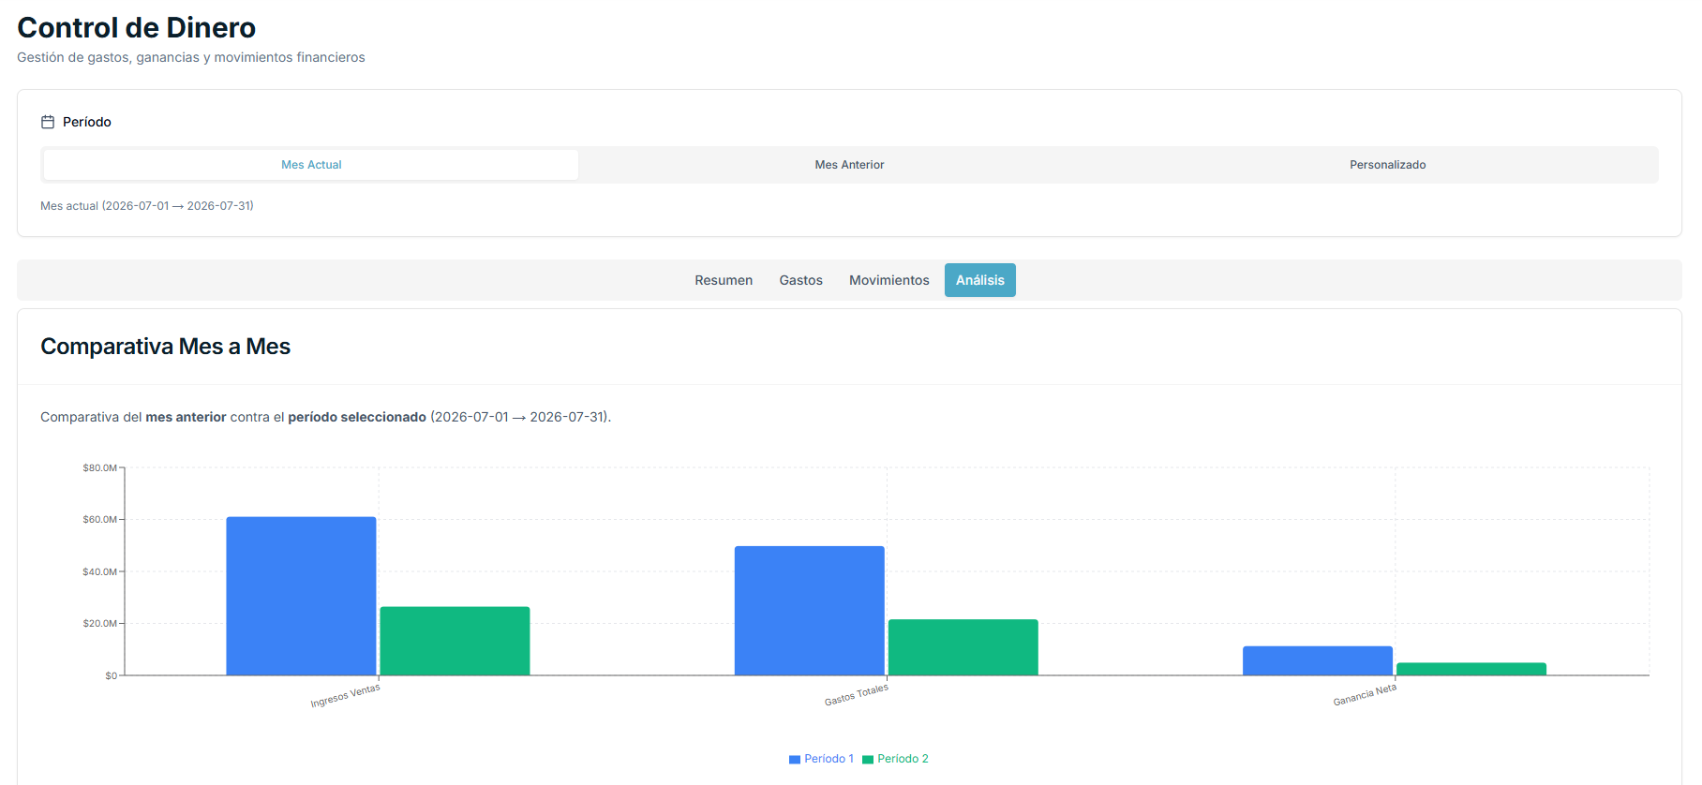
Task: Click the período seleccionado description text
Action: click(357, 417)
